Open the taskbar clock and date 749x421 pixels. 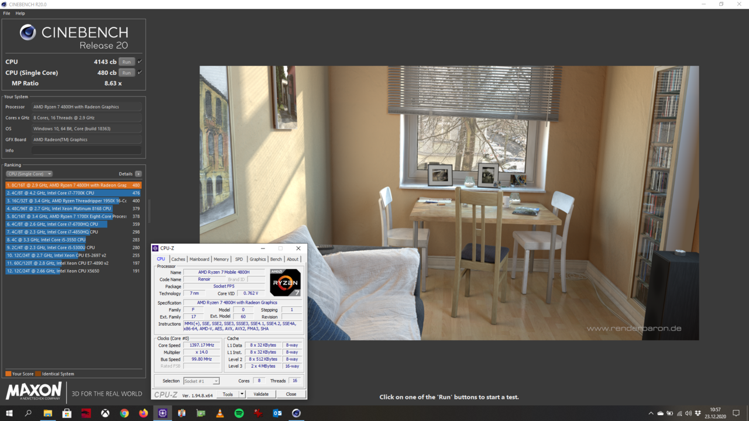[x=715, y=413]
